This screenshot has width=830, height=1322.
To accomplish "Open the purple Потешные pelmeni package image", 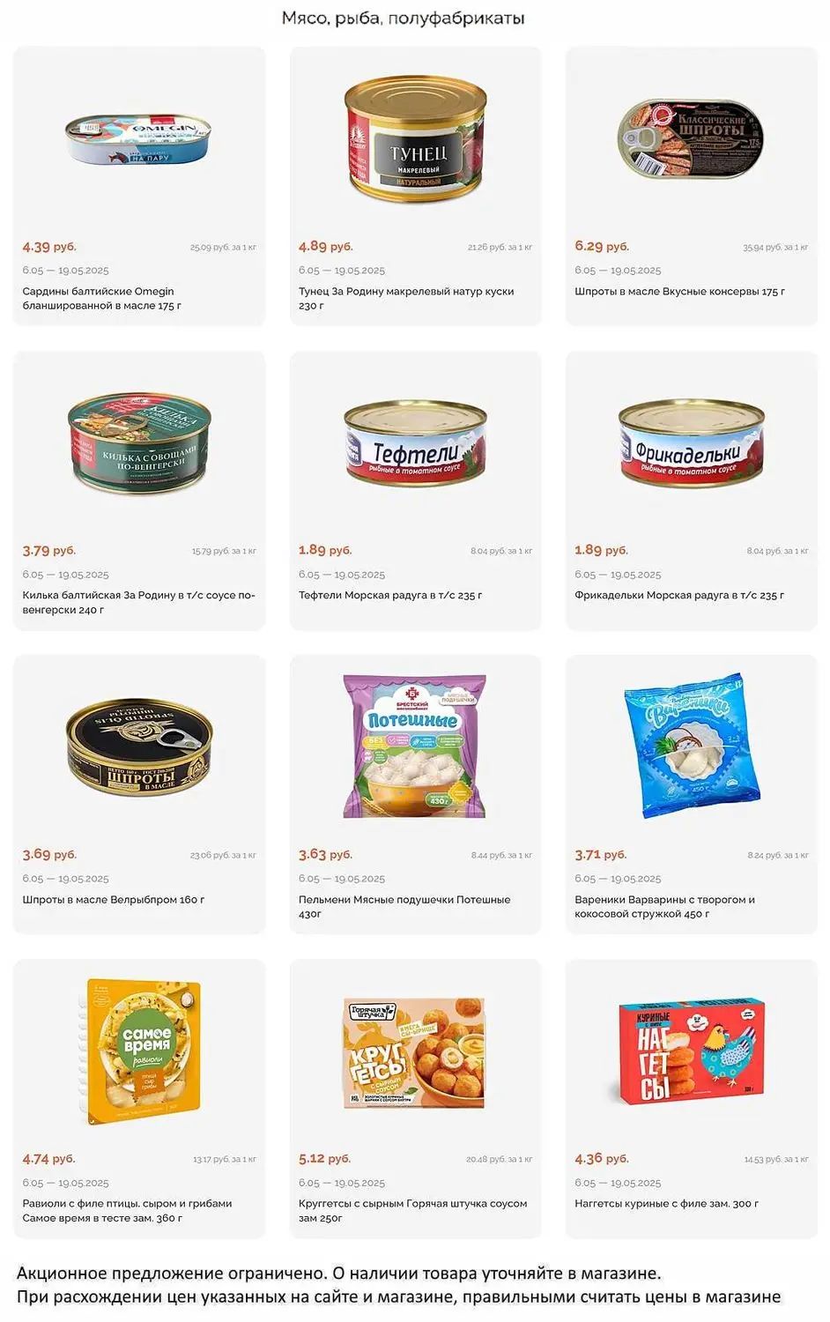I will point(415,746).
